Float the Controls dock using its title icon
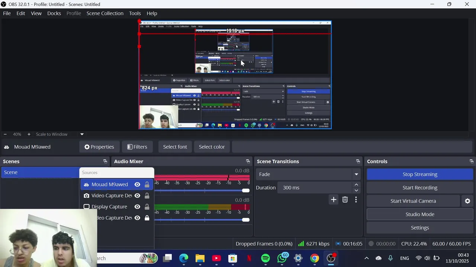Viewport: 476px width, 267px height. [x=472, y=161]
